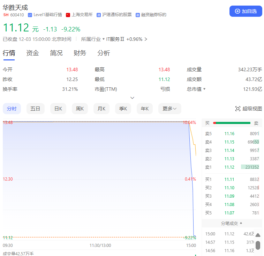Open 超级视图 super view icon

pyautogui.click(x=238, y=109)
